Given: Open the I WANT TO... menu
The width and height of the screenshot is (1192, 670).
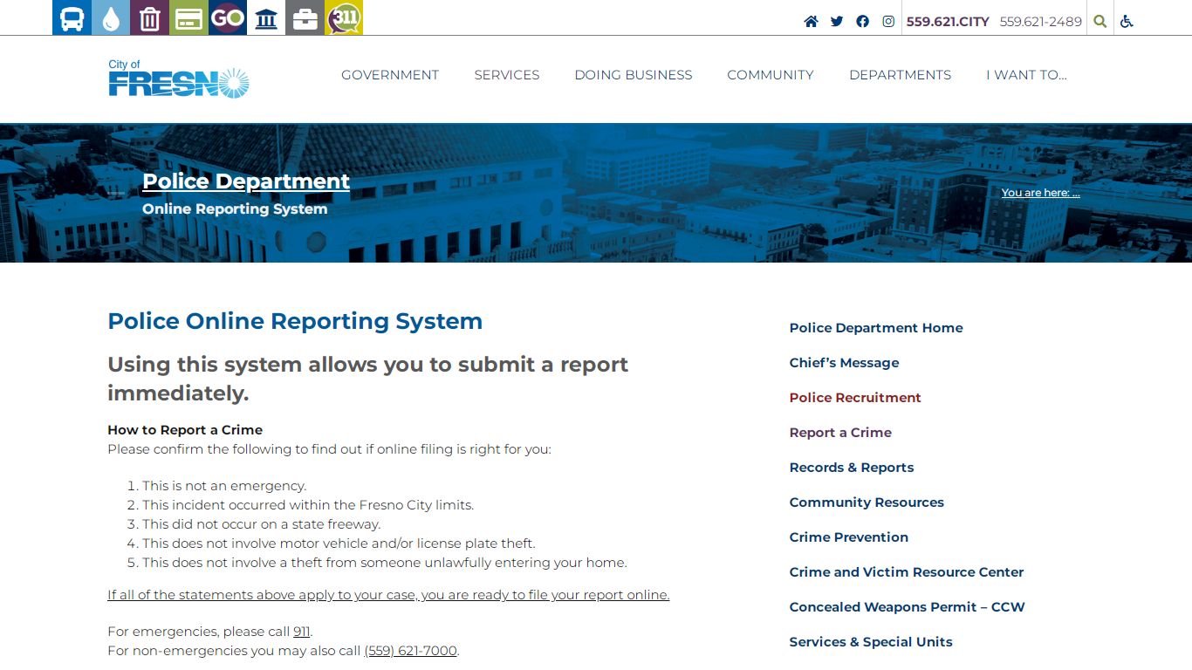Looking at the screenshot, I should pos(1026,75).
